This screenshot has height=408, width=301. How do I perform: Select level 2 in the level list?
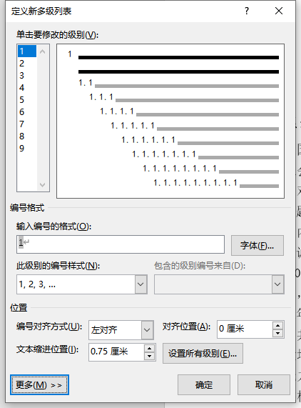pyautogui.click(x=27, y=64)
